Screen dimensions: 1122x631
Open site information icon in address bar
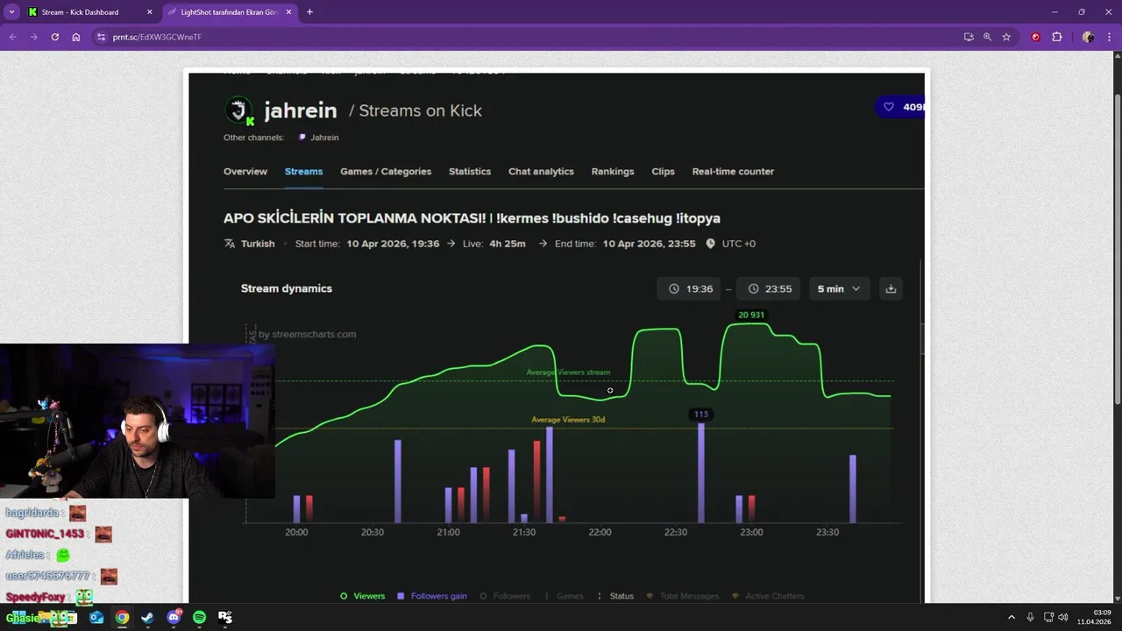pos(101,37)
